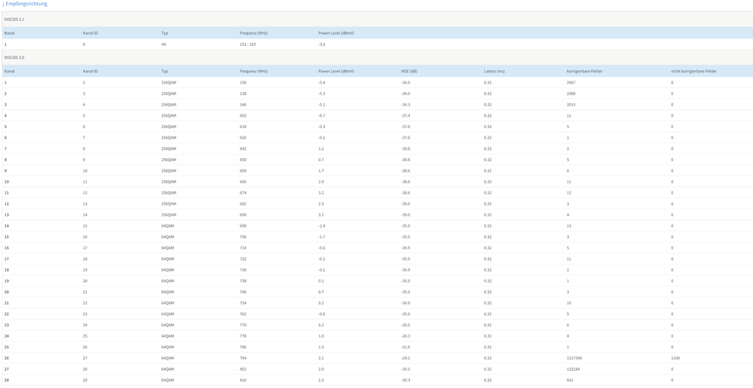Select the 3.1 power level cell
Image resolution: width=753 pixels, height=388 pixels.
(x=320, y=215)
